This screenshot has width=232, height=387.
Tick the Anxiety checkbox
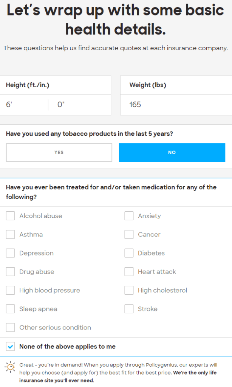coord(129,216)
